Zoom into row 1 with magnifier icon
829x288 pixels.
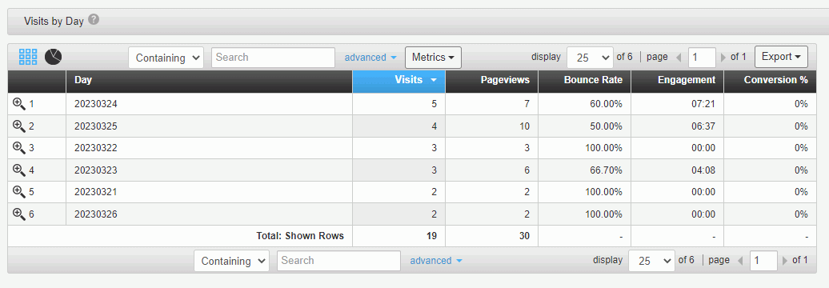click(19, 104)
